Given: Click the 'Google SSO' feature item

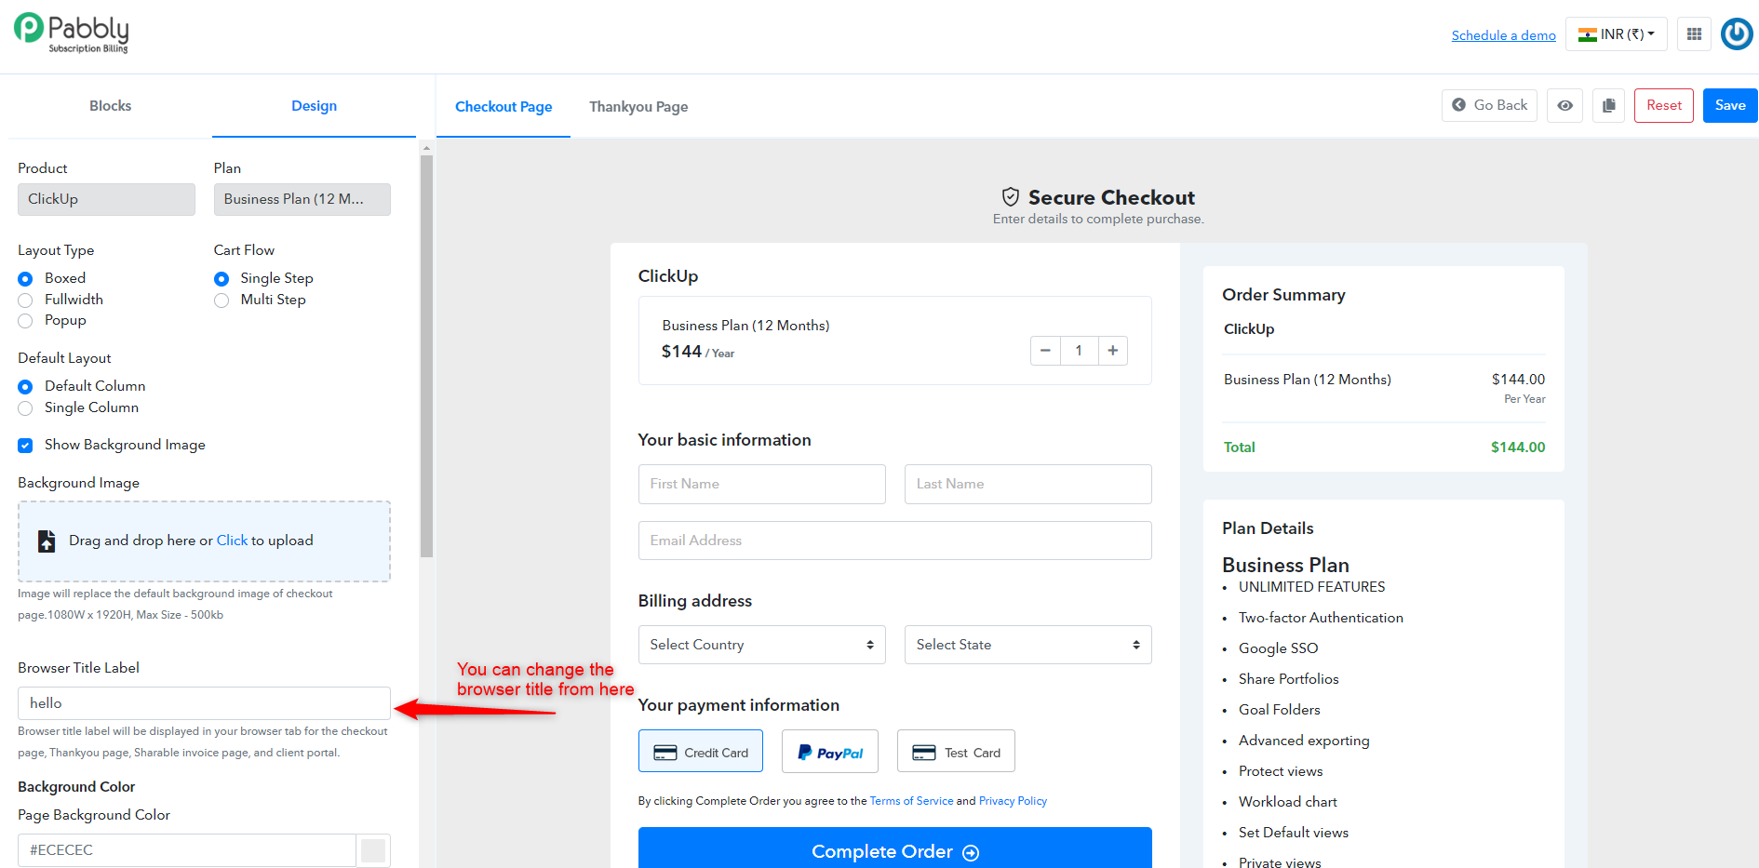Looking at the screenshot, I should click(x=1278, y=648).
